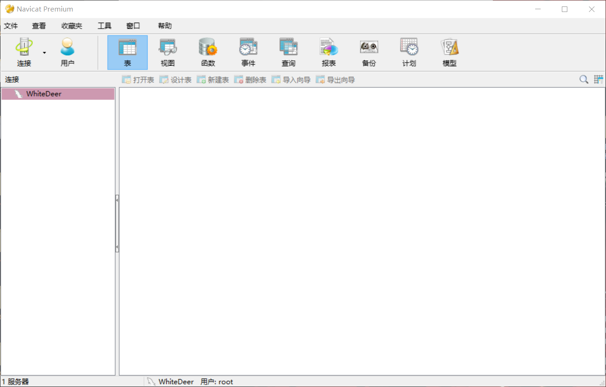Open the User (用户) manager icon

click(68, 53)
